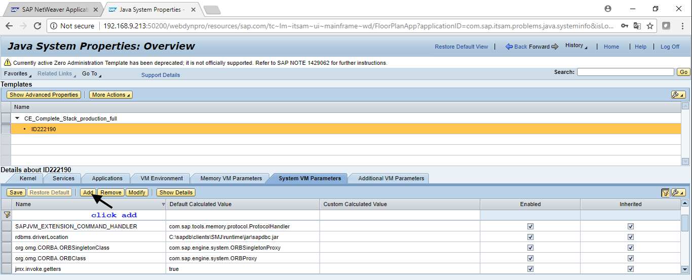The height and width of the screenshot is (280, 692).
Task: Click the Name column filter field
Action: coord(89,215)
